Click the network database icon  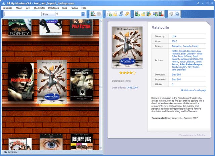point(121,14)
